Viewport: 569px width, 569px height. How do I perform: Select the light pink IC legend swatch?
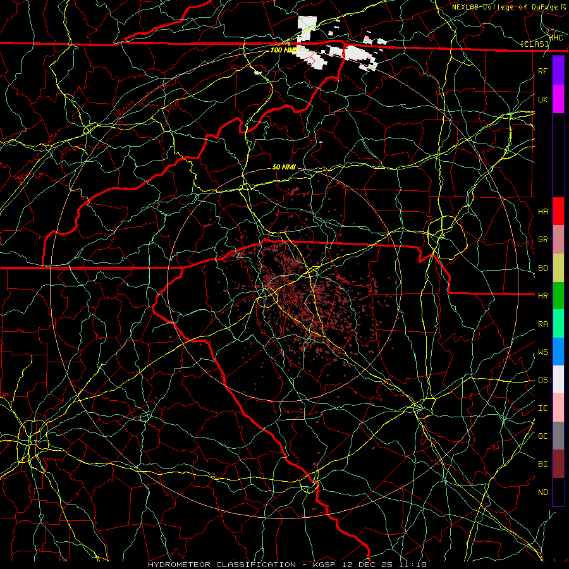click(x=558, y=408)
